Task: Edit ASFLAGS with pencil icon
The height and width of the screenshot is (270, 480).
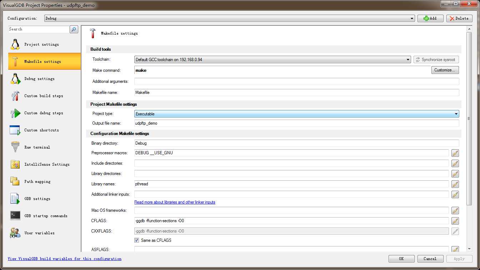Action: pos(455,250)
